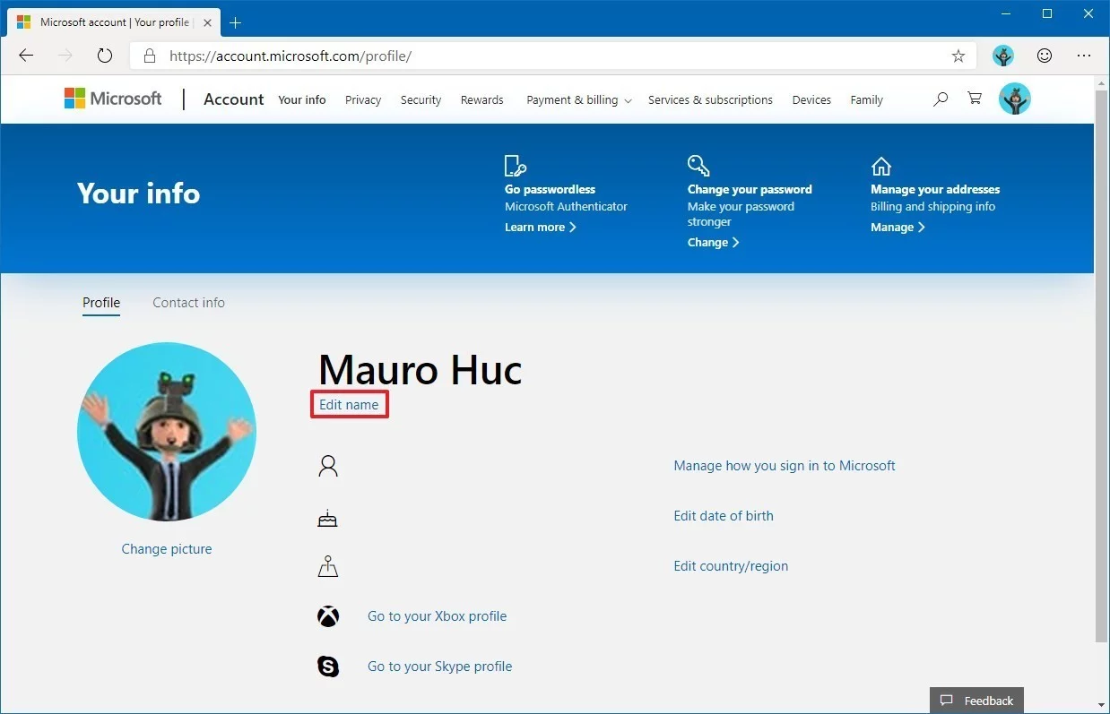Click the Go passwordless icon
The image size is (1110, 714).
(516, 166)
